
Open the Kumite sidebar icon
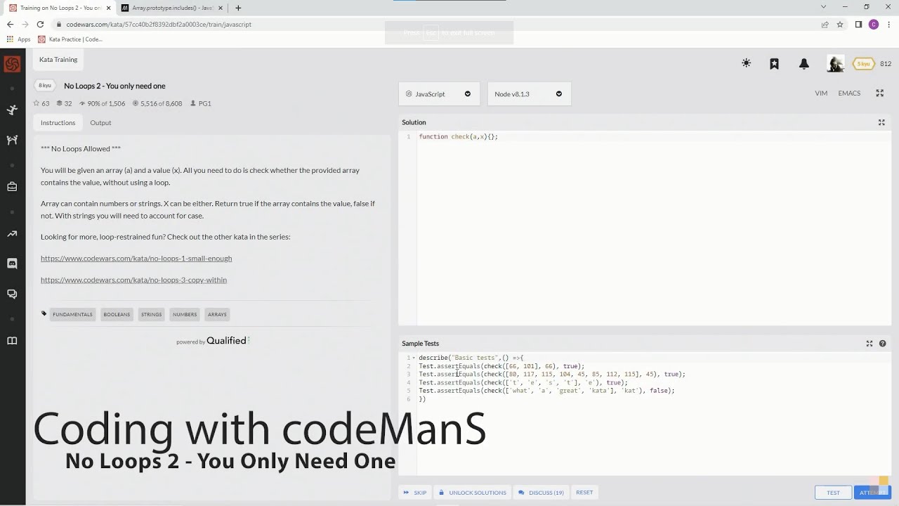(x=12, y=140)
